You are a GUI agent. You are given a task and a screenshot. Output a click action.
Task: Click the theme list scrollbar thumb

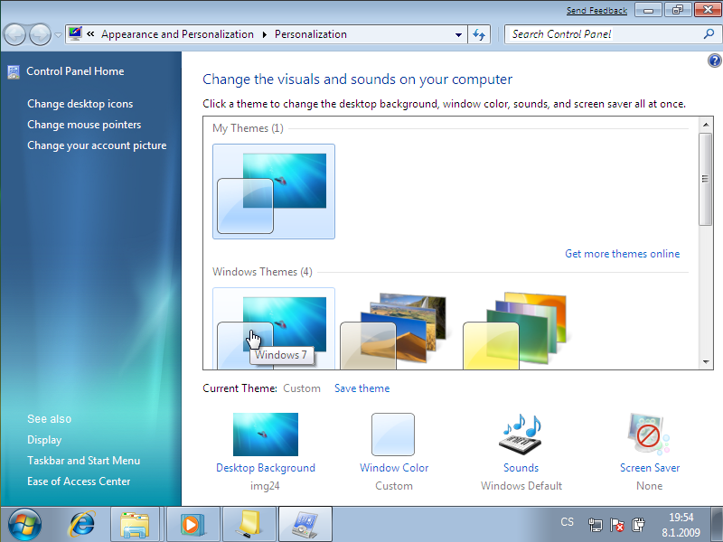click(706, 179)
